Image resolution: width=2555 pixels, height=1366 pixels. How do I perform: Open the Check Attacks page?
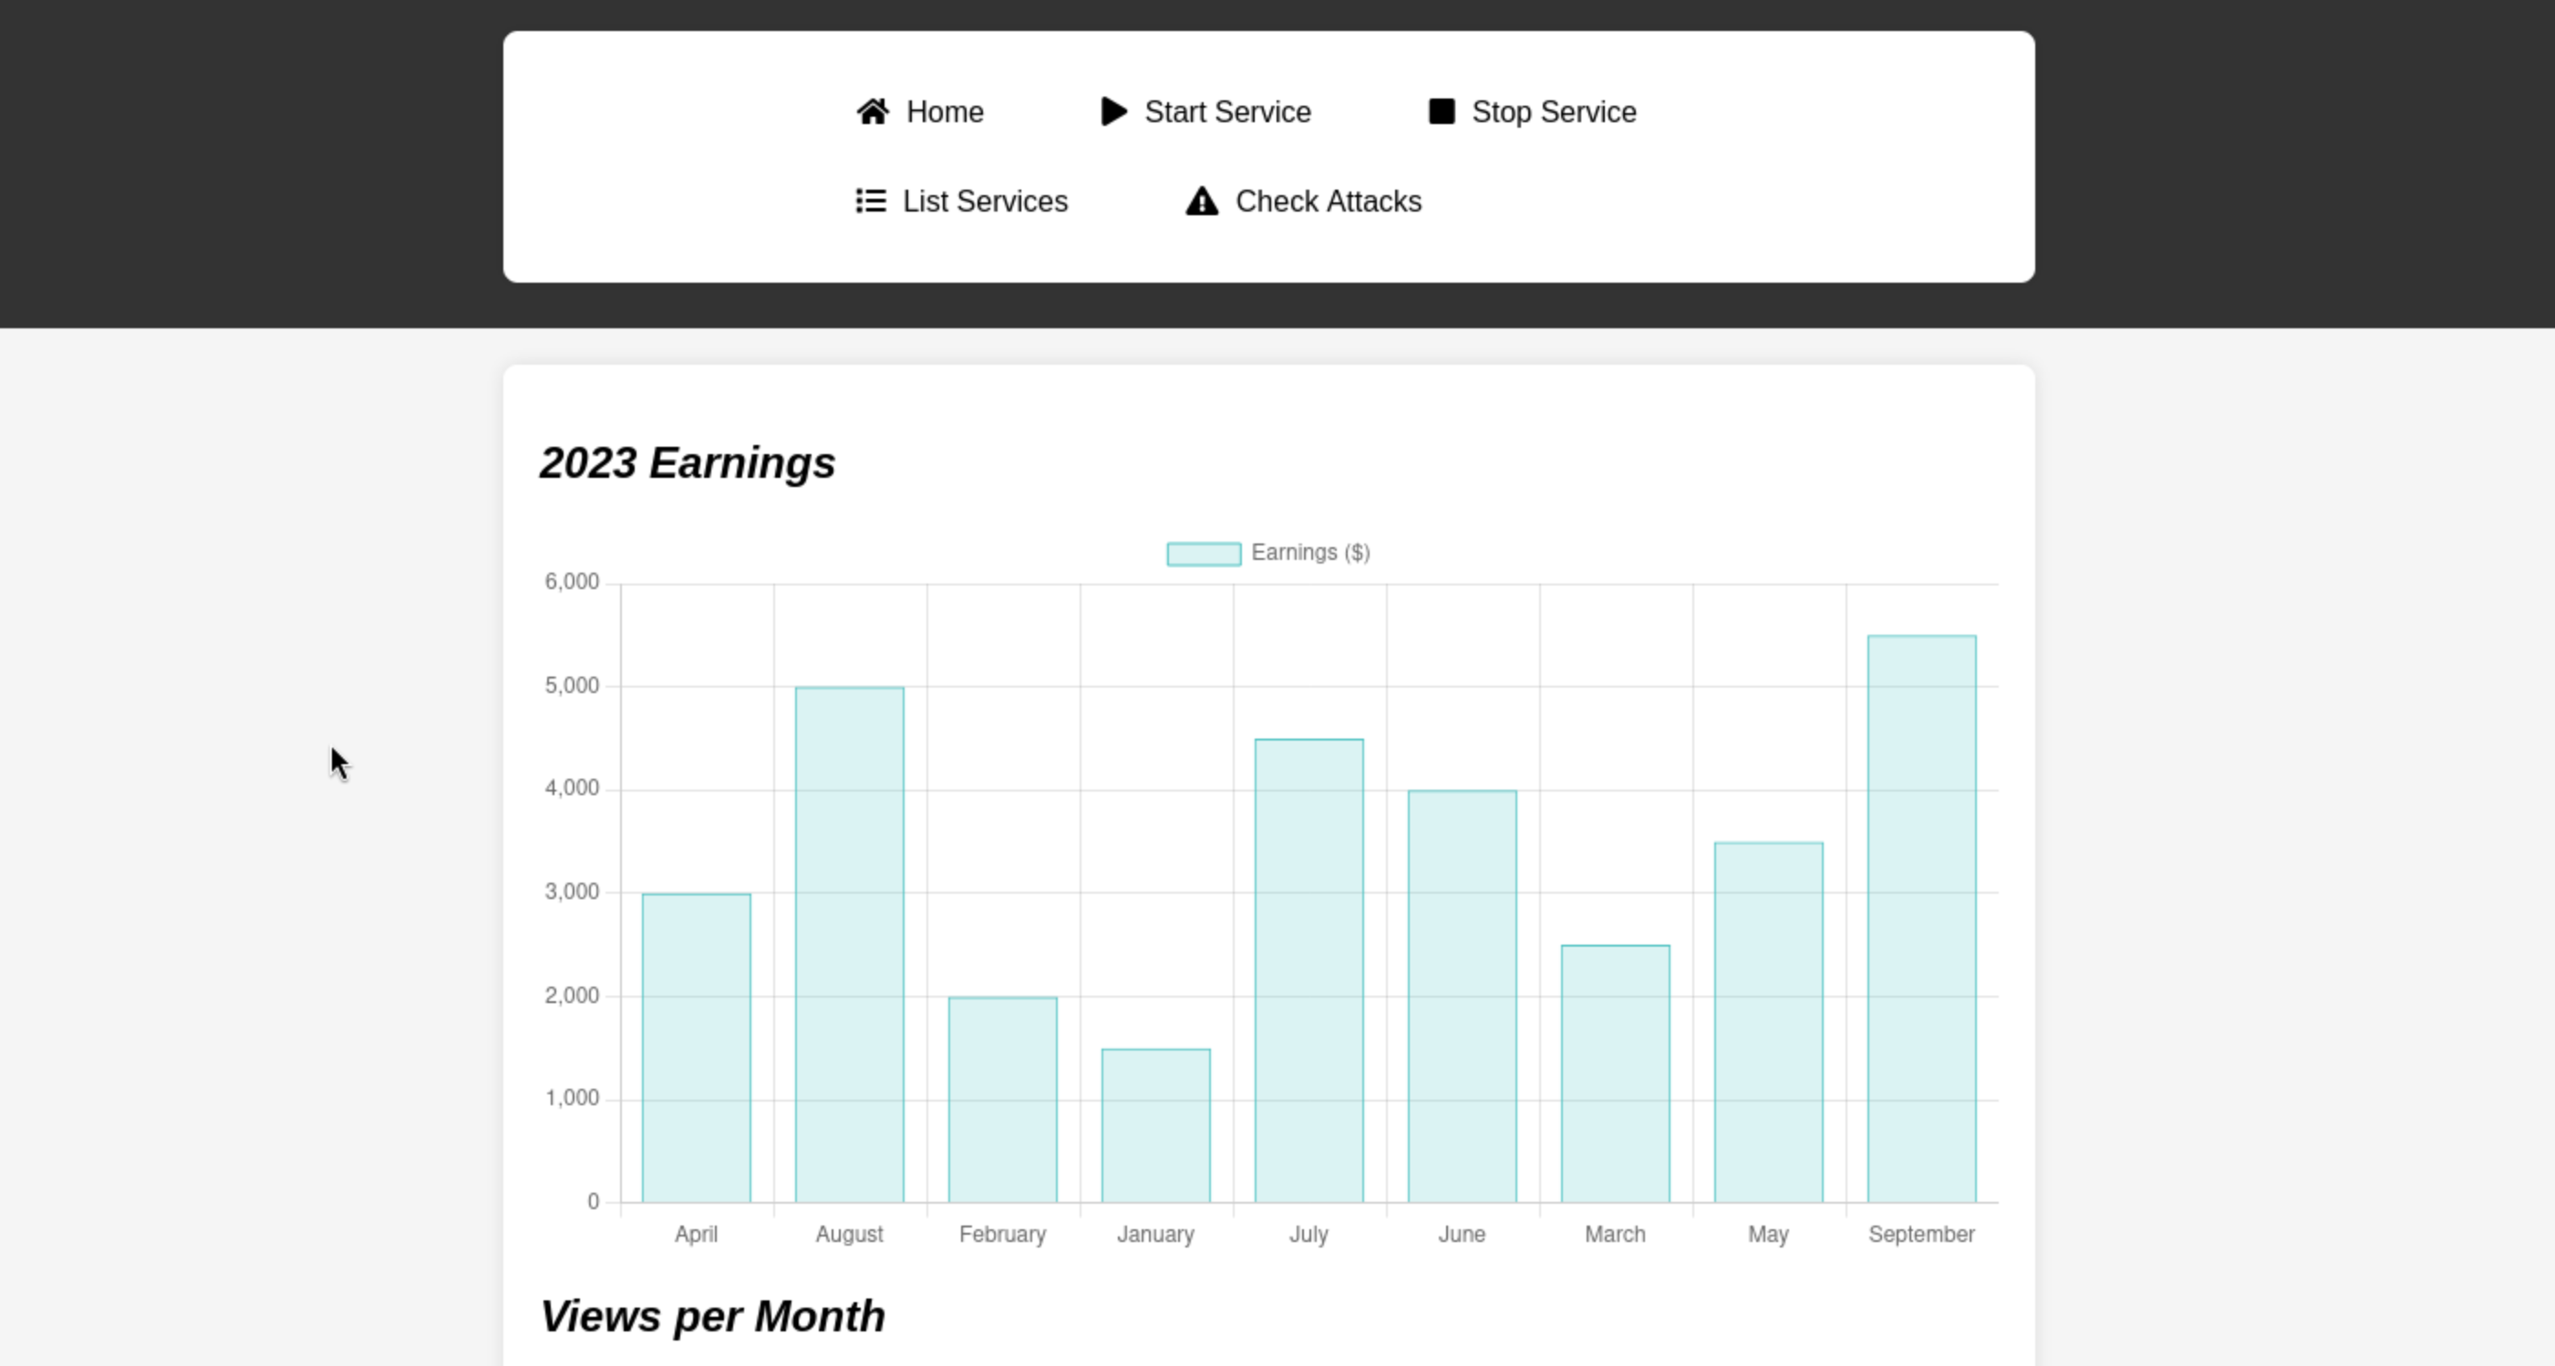(1327, 202)
